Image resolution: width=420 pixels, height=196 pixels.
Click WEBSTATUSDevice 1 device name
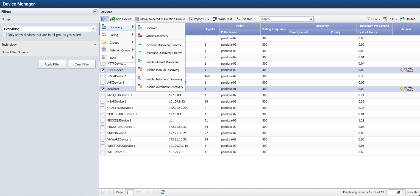tap(121, 146)
